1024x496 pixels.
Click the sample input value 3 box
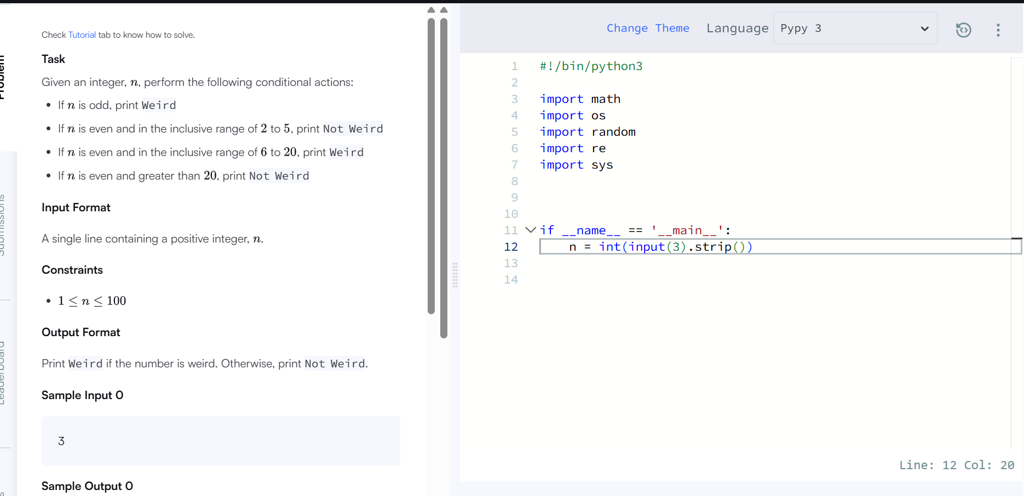221,441
